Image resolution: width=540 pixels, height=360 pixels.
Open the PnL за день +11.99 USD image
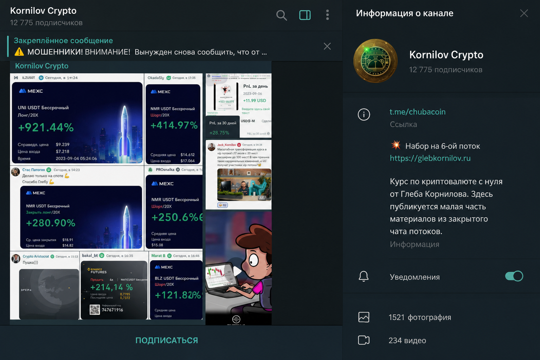click(x=239, y=106)
